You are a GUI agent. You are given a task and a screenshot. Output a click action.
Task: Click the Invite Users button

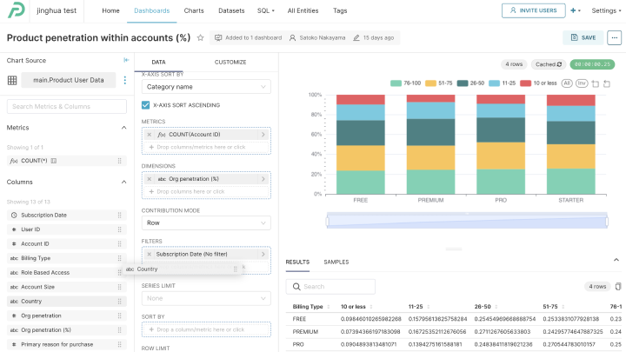pos(530,10)
